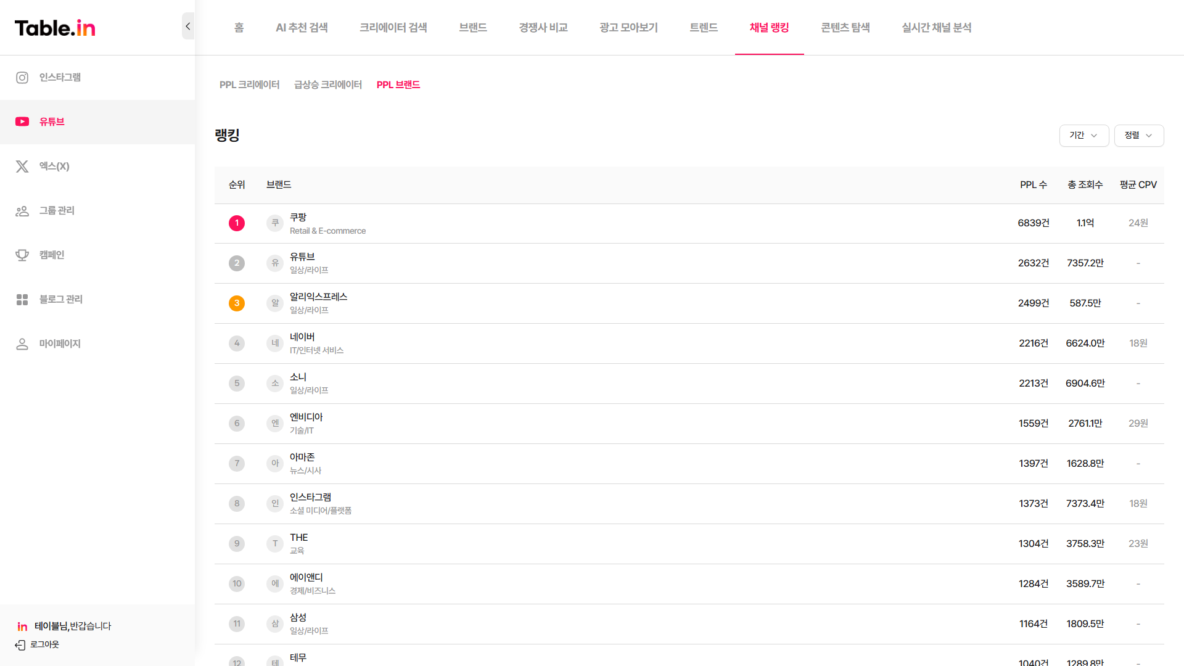Click the 로그아웃 link

45,644
